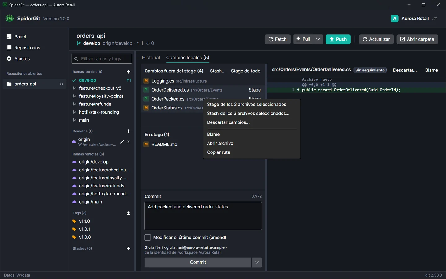Screen dimensions: 446x279
Task: Add a new local branch with the plus icon
Action: (129, 72)
